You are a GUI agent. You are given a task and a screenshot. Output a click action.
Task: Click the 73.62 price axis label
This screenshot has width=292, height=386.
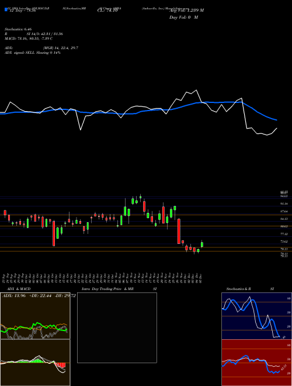point(284,242)
